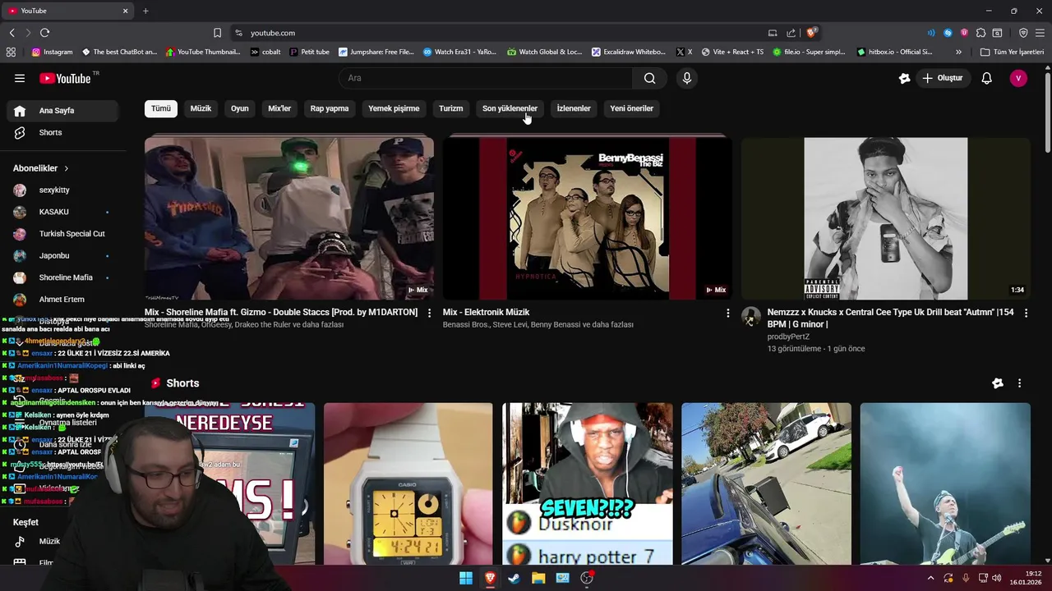The height and width of the screenshot is (591, 1052).
Task: Open the Shazam extension icon
Action: 948,33
